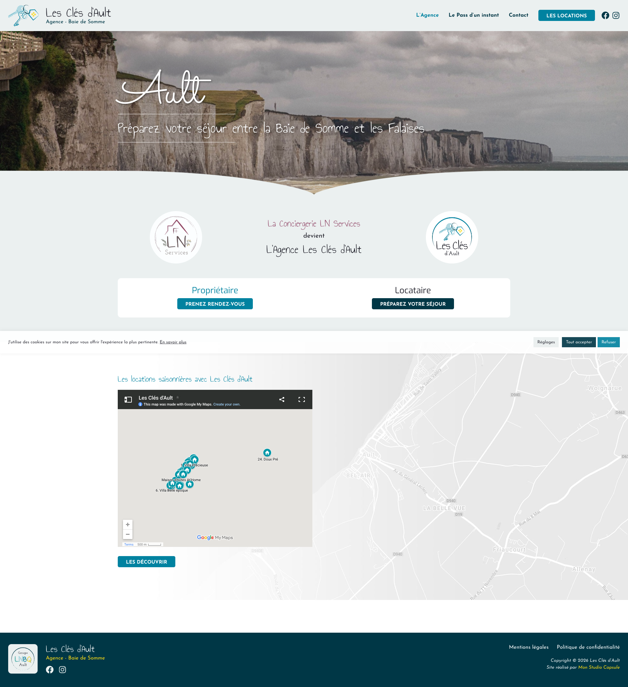View the embedded map in fullscreen

(x=302, y=399)
